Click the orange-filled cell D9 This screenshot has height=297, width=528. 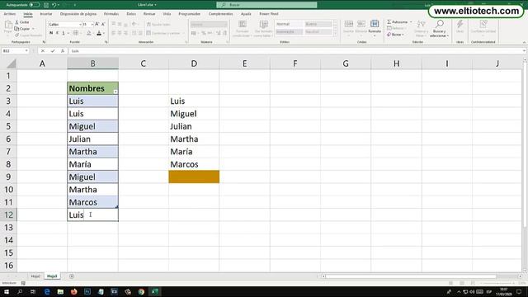(194, 177)
